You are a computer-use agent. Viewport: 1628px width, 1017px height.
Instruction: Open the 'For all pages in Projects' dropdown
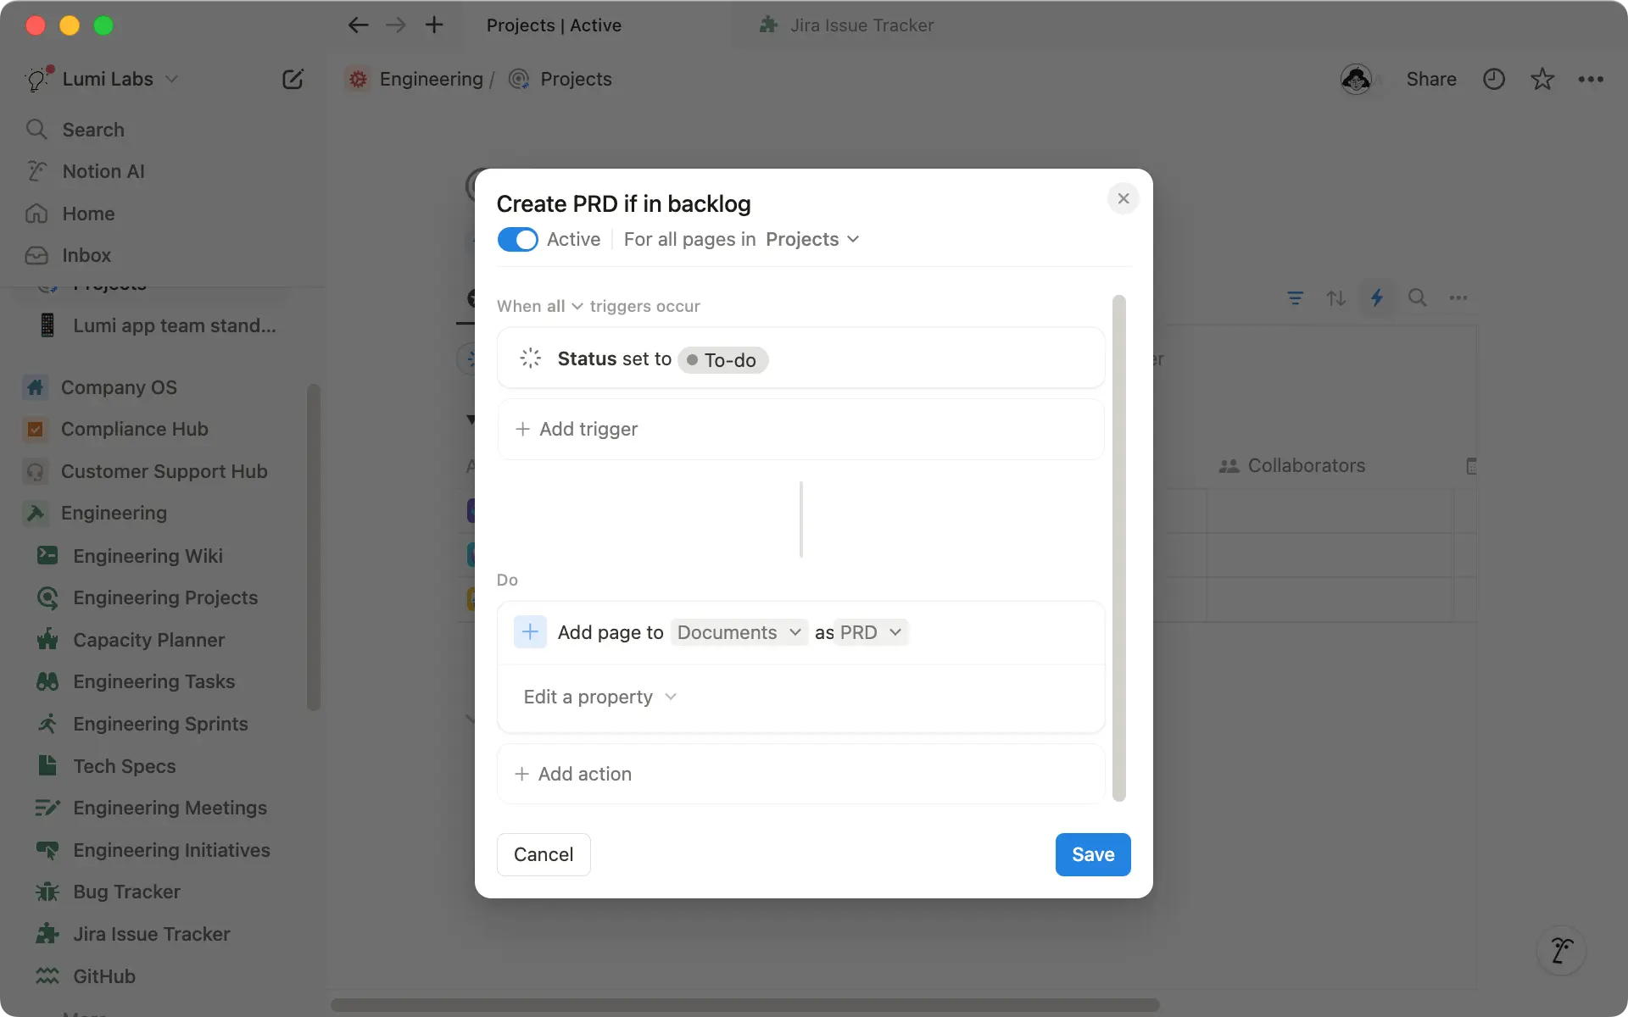(812, 239)
